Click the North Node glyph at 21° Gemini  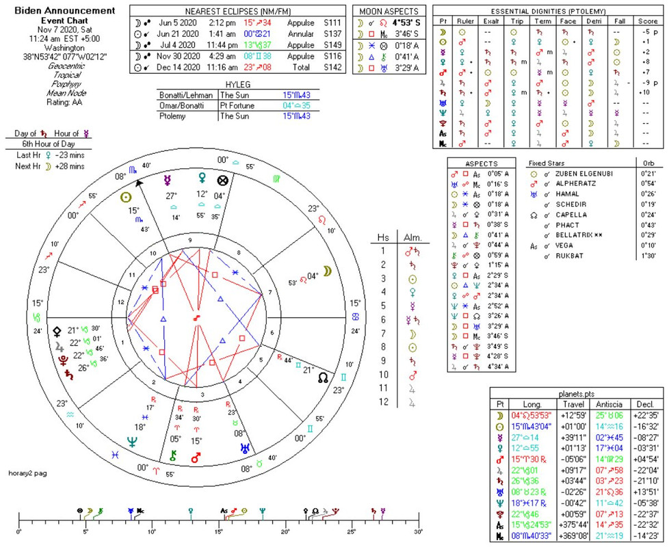pos(324,377)
